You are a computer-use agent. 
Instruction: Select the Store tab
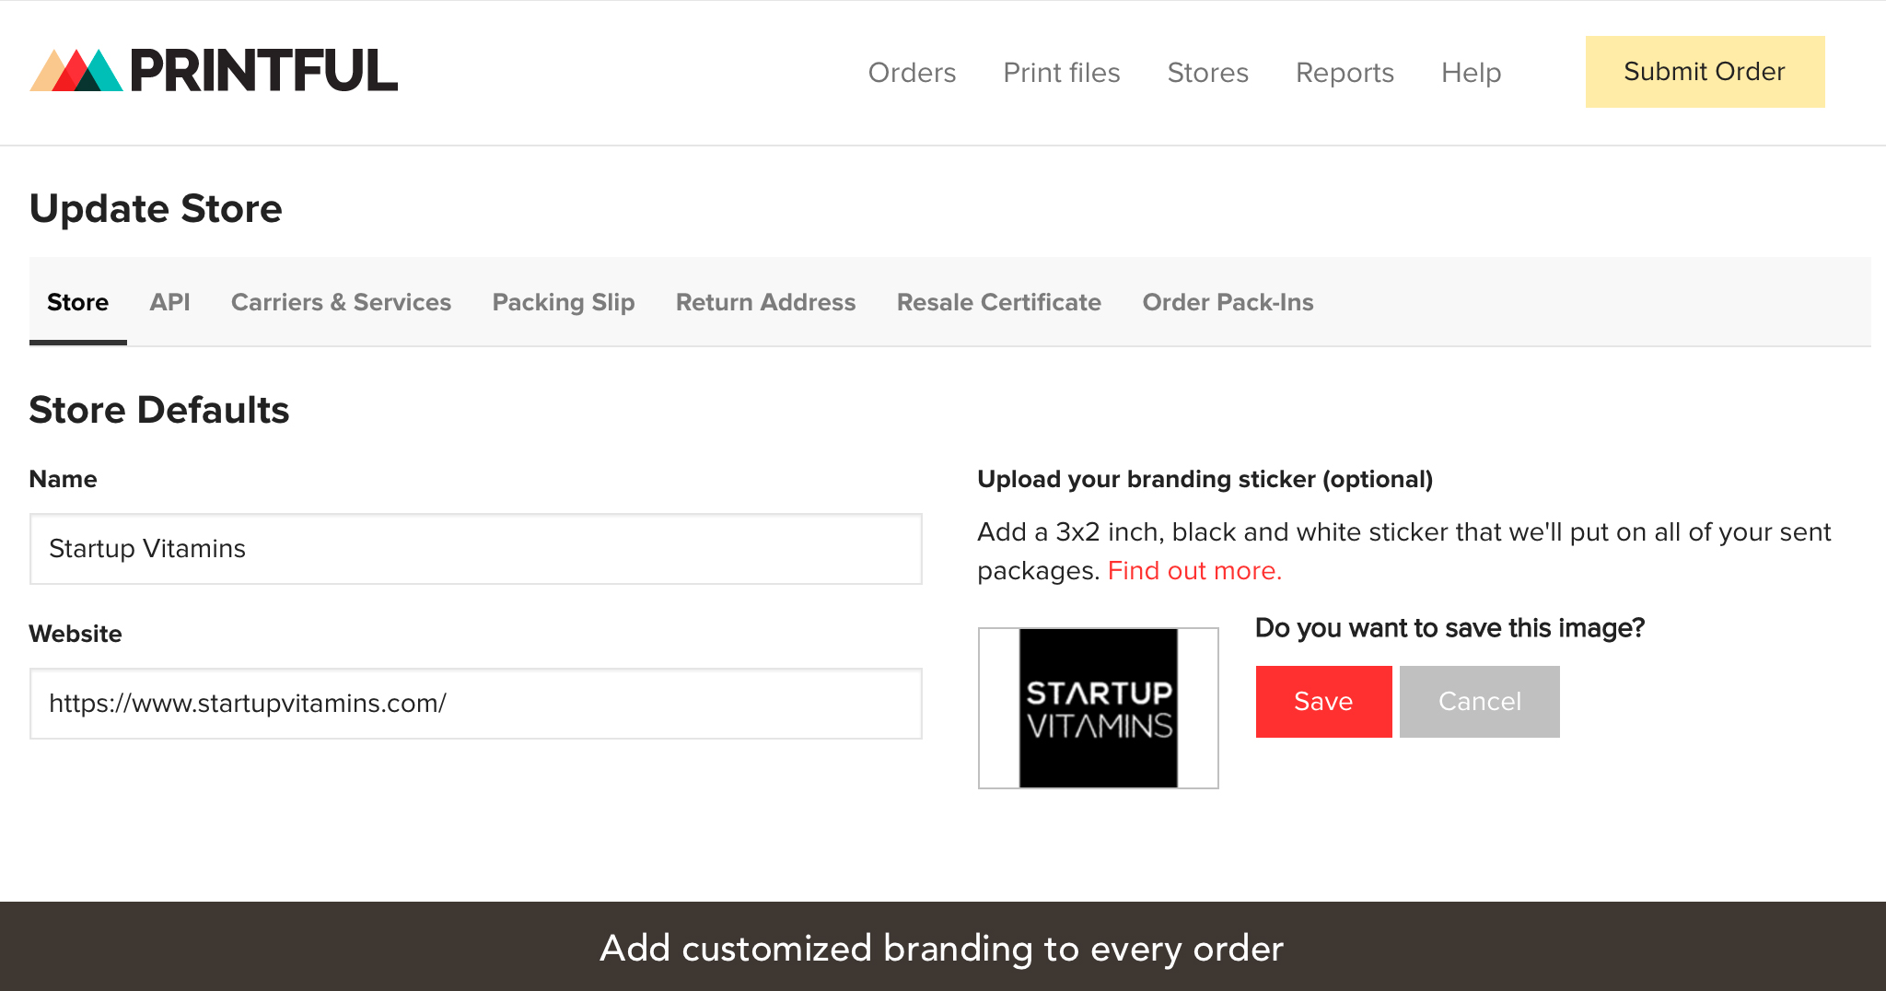tap(78, 302)
